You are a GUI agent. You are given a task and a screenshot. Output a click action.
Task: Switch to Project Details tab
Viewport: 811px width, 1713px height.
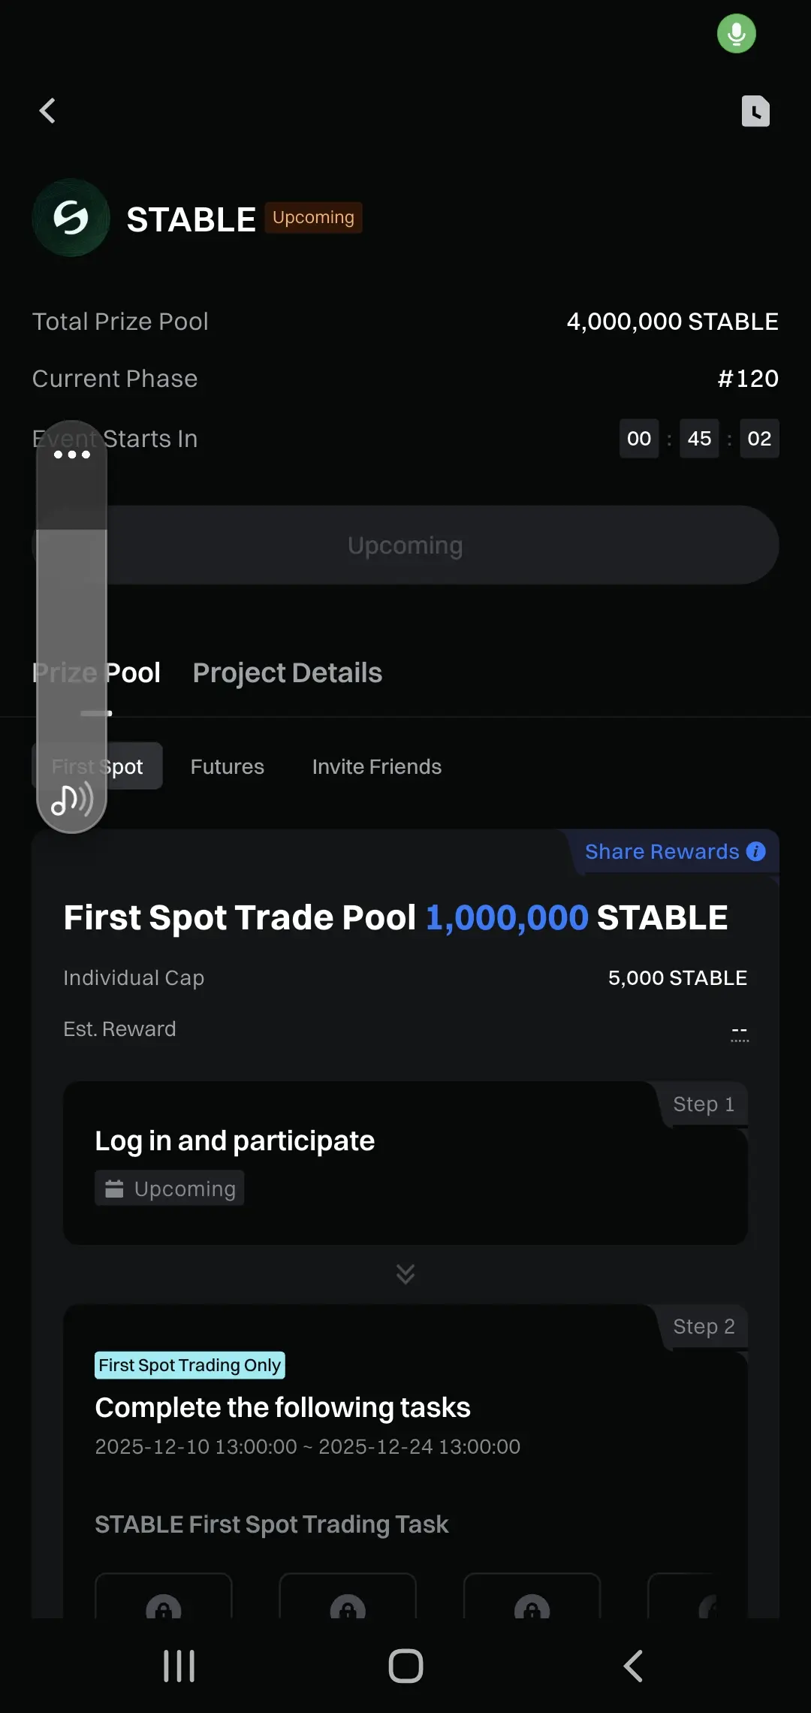[x=287, y=672]
